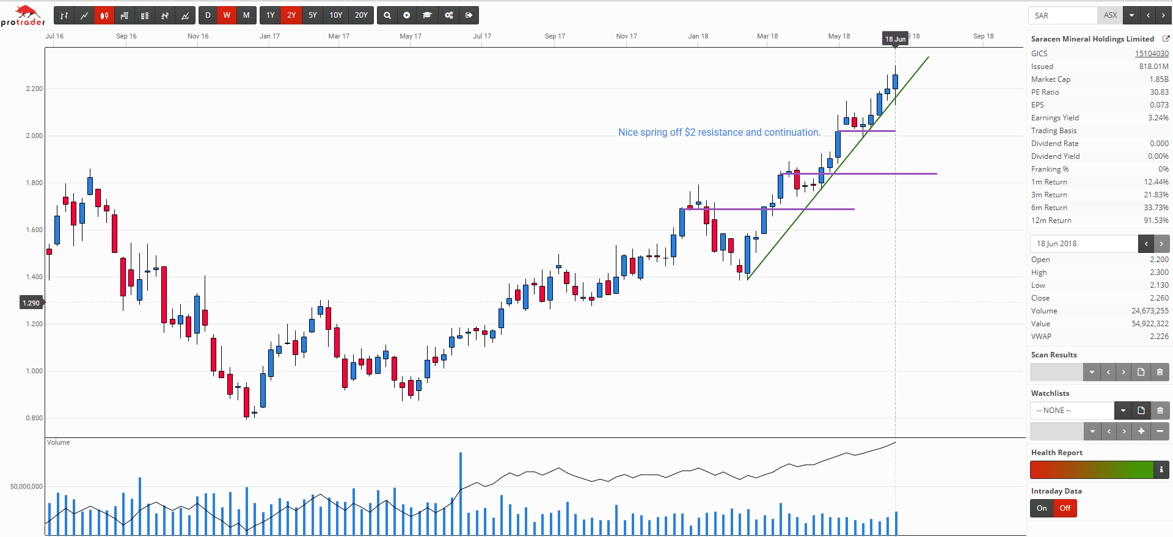
Task: Open the Watchlists NONE dropdown arrow
Action: coord(1123,411)
